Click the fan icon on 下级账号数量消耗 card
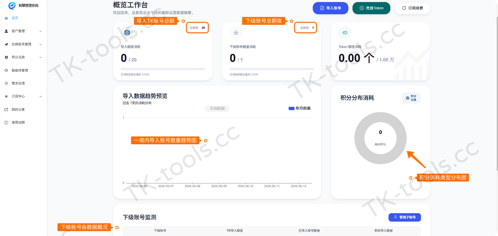This screenshot has width=498, height=236. (236, 33)
